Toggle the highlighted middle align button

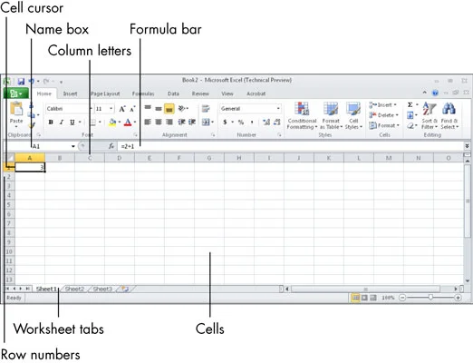pyautogui.click(x=169, y=109)
